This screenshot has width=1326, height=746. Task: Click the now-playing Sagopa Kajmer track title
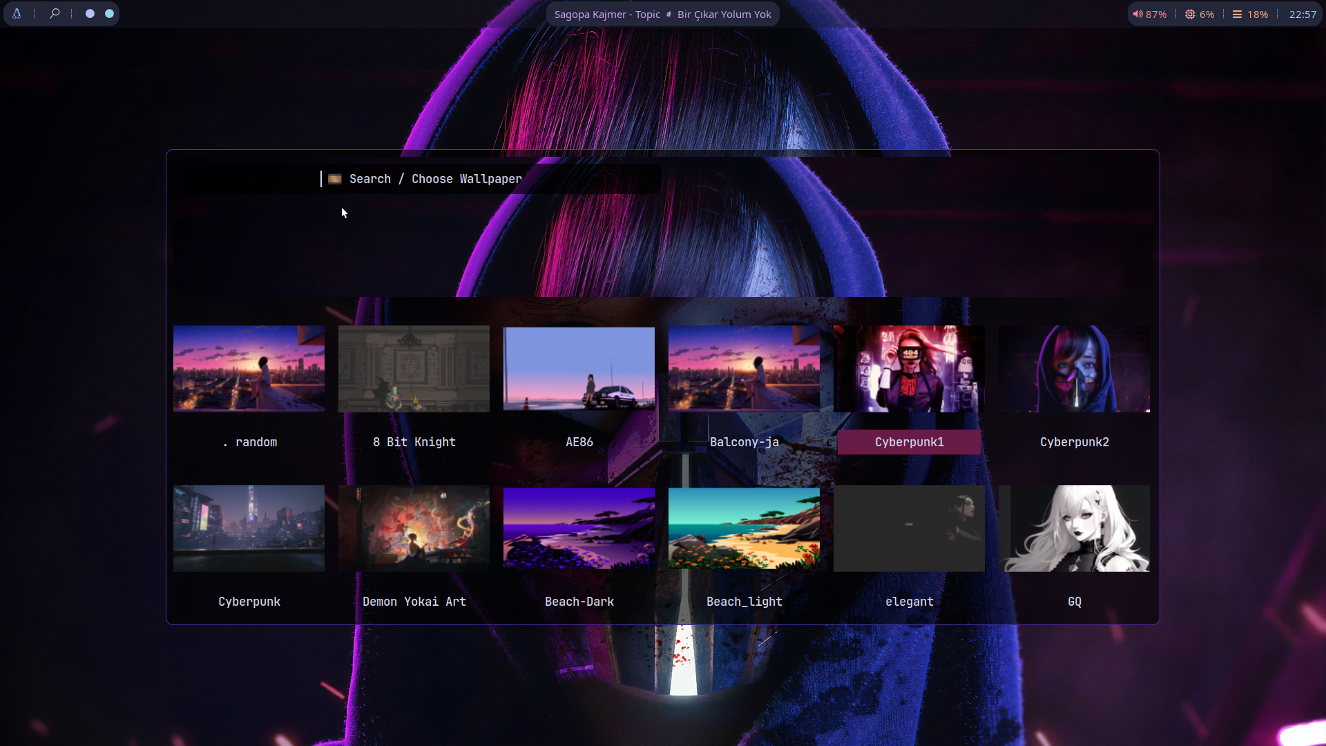click(x=662, y=15)
